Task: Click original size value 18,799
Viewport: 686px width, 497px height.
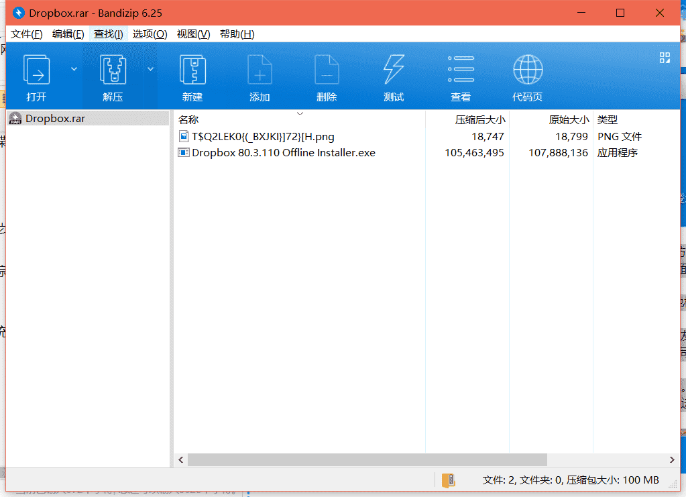Action: pos(572,137)
